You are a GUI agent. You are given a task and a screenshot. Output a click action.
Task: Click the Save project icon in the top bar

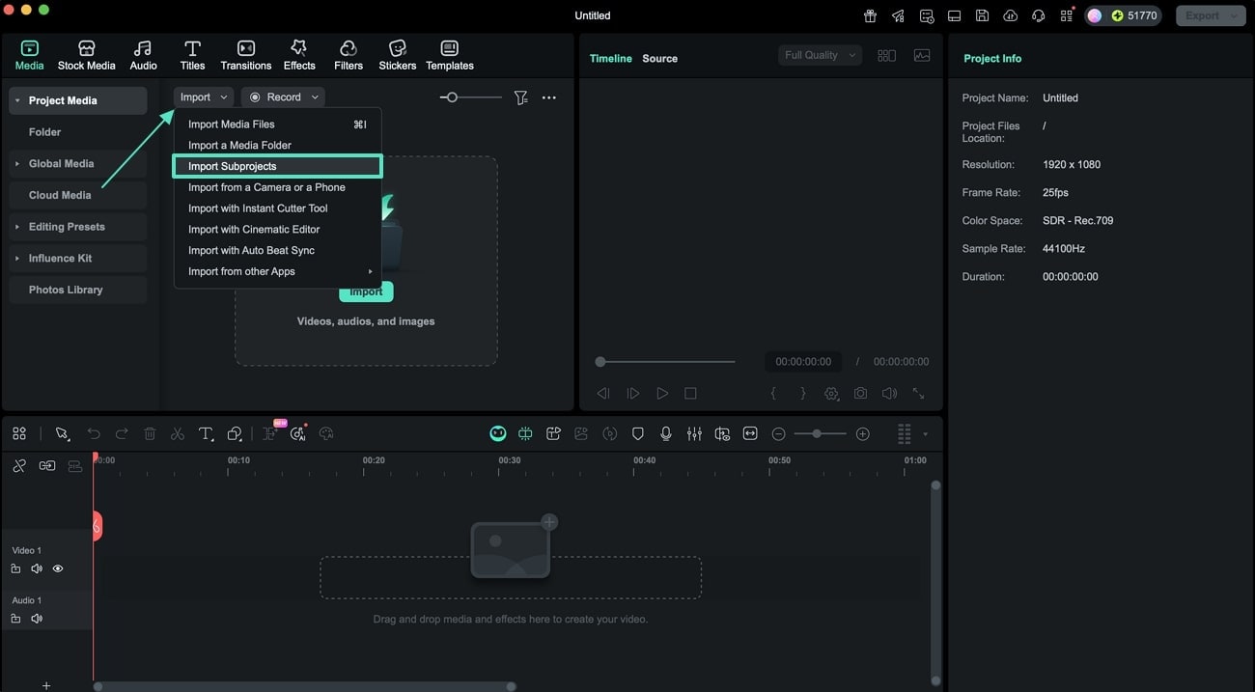coord(981,15)
